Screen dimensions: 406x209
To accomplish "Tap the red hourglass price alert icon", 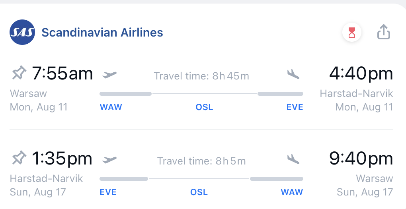I will pyautogui.click(x=351, y=33).
